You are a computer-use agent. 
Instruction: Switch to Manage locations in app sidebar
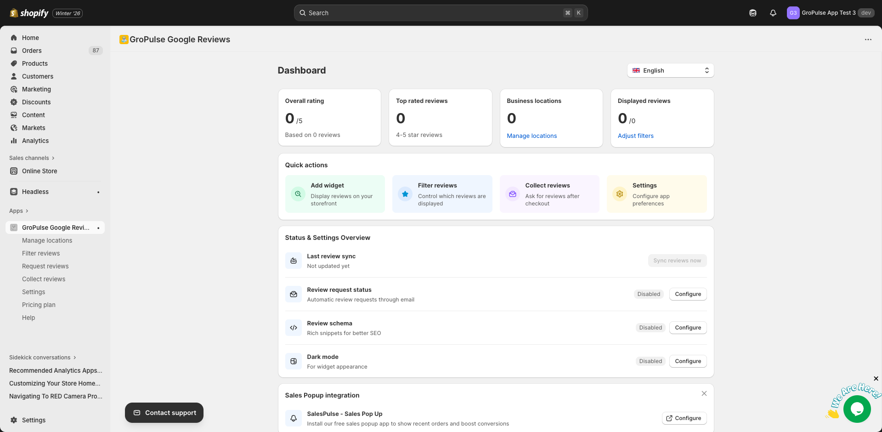click(47, 240)
